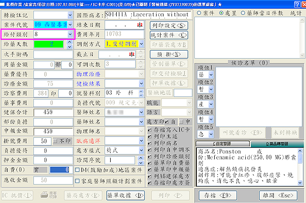Click the 實 box next to 自費

point(41,170)
